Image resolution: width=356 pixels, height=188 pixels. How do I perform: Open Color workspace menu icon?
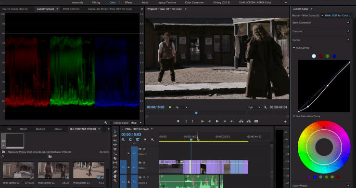(119, 2)
